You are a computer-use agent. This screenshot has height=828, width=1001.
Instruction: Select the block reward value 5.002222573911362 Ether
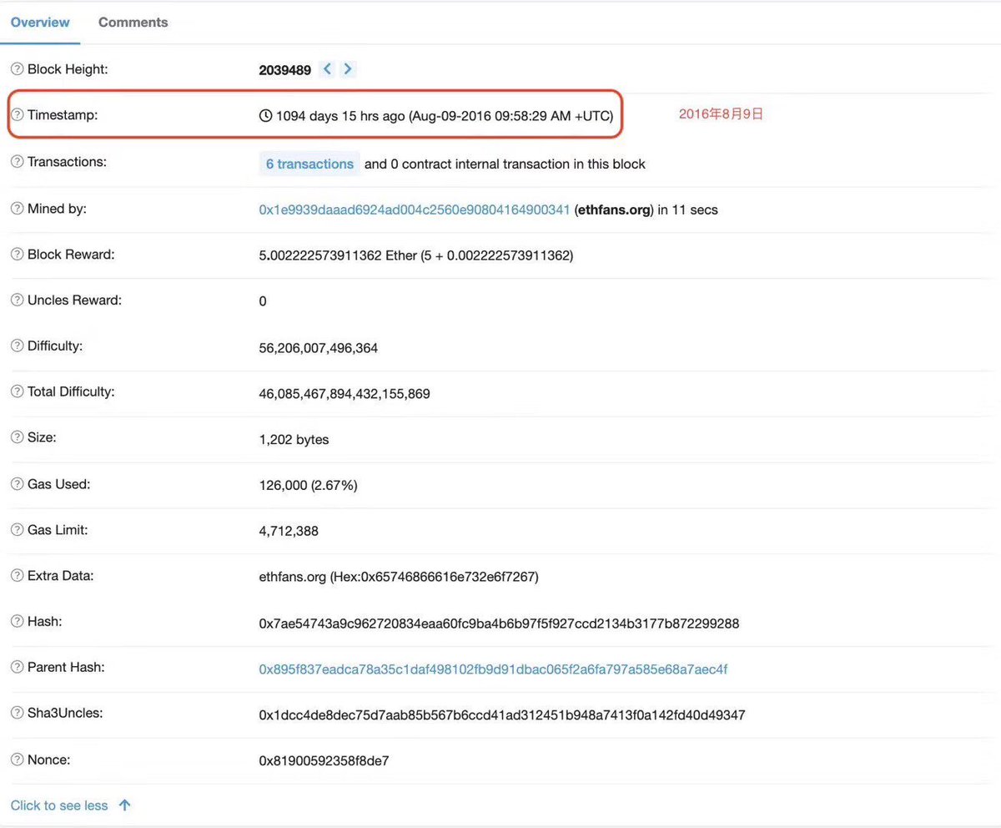[x=338, y=255]
